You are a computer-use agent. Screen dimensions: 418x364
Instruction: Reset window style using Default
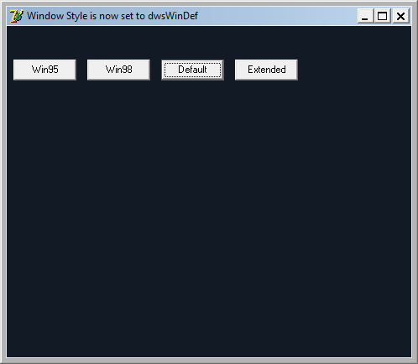point(192,70)
